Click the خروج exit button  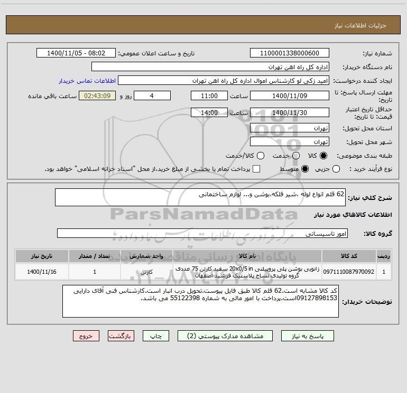(86, 336)
